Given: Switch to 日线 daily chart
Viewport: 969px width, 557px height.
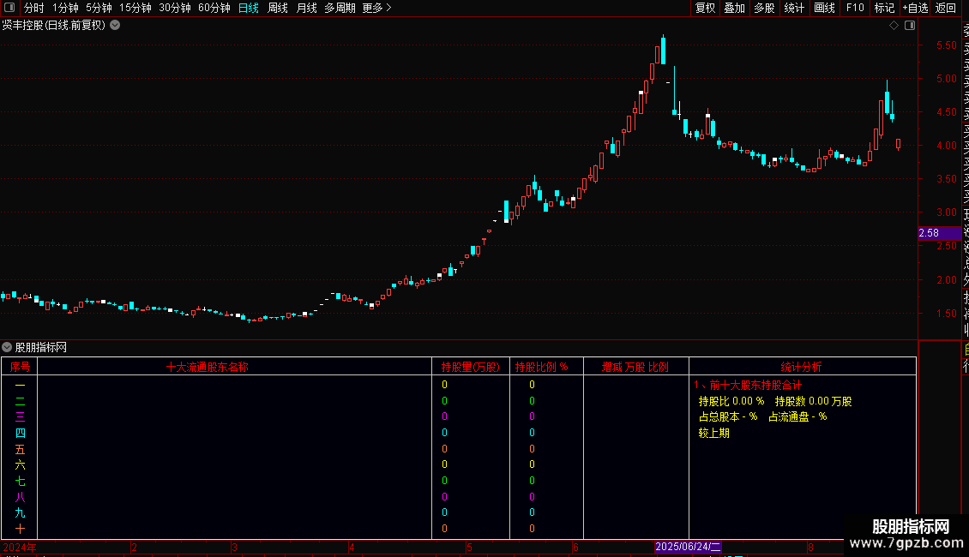Looking at the screenshot, I should (x=249, y=8).
